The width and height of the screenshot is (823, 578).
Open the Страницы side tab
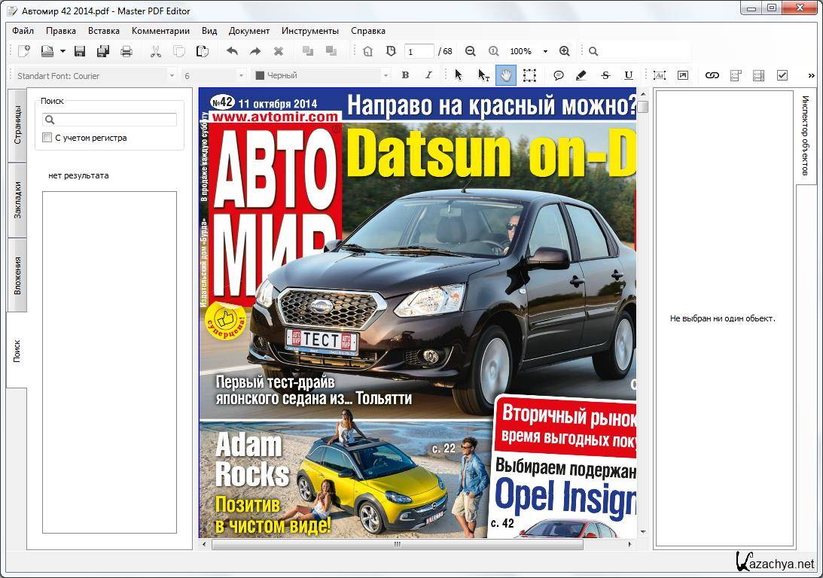click(x=17, y=125)
